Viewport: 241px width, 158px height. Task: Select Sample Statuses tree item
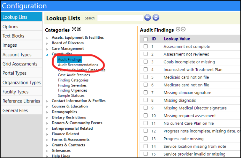coord(71,95)
